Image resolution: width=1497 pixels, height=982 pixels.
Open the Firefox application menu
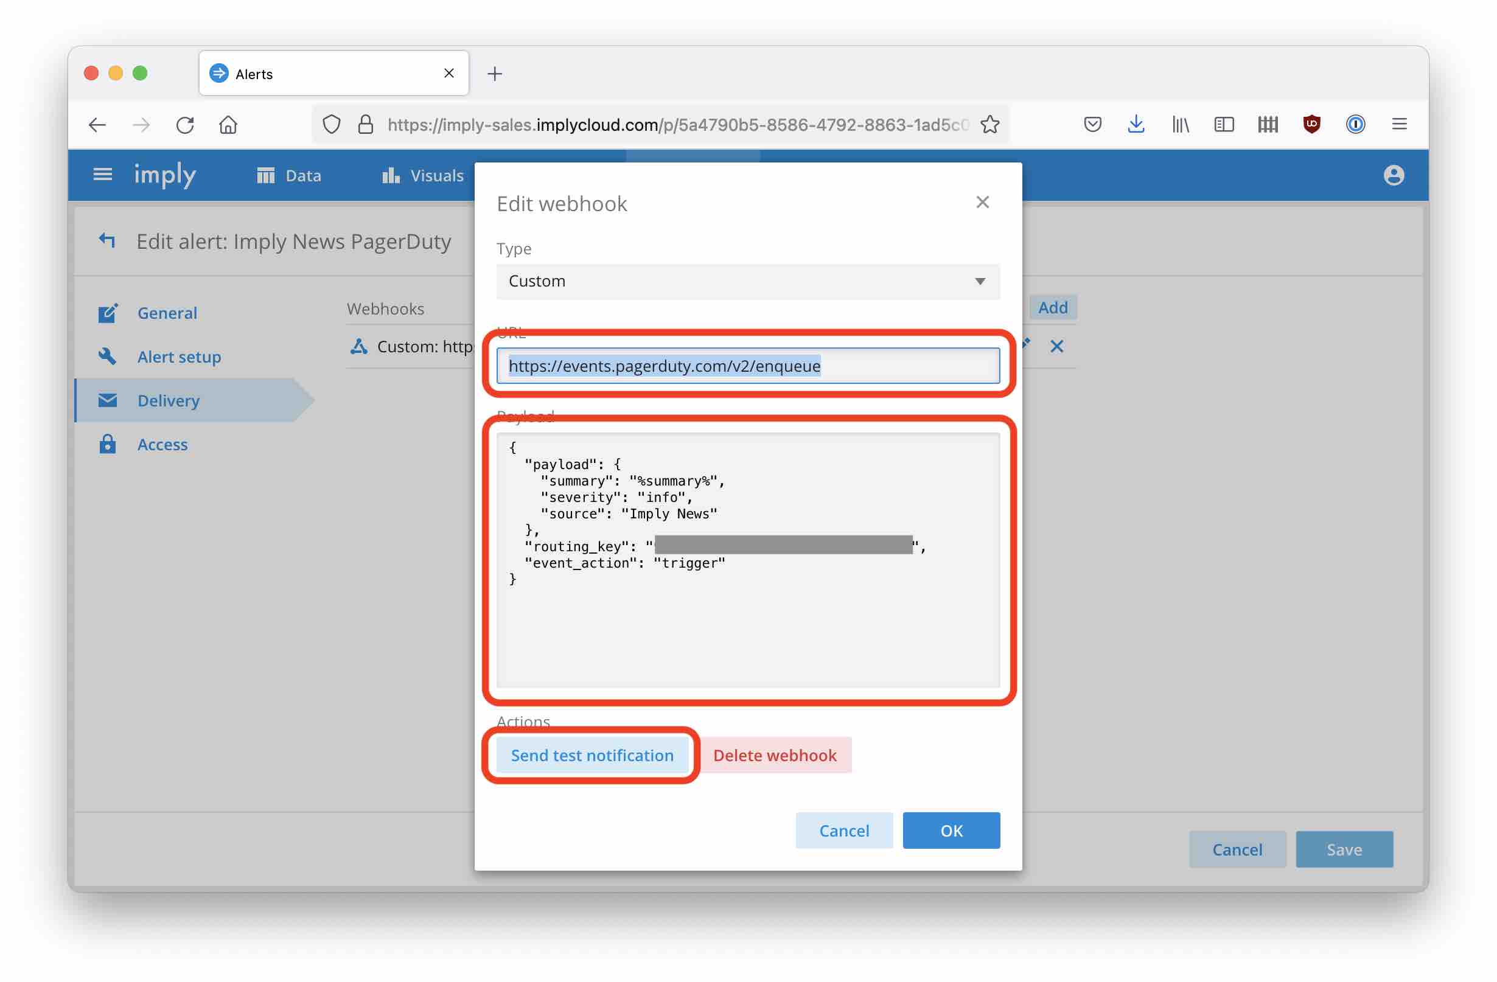click(1400, 124)
